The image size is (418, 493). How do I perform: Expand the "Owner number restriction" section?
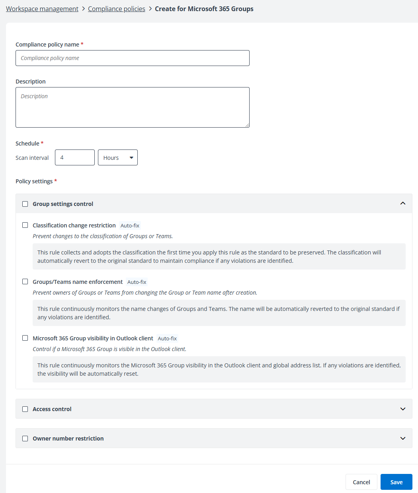tap(402, 438)
